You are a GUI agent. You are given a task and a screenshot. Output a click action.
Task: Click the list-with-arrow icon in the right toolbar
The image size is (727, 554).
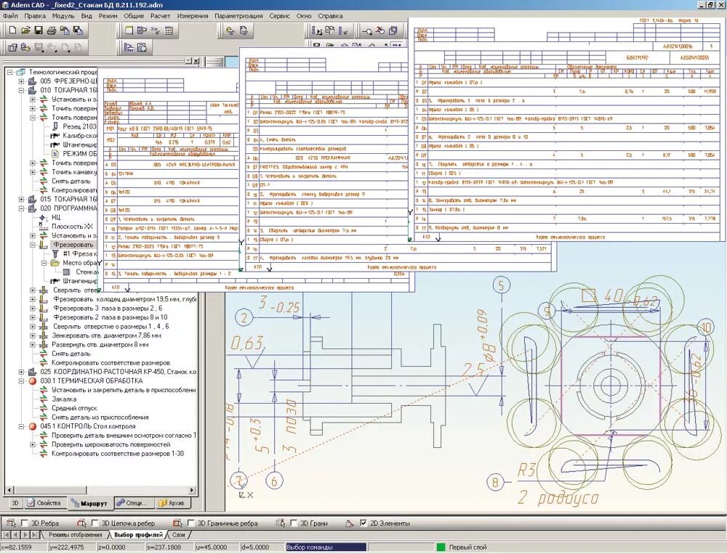[317, 30]
